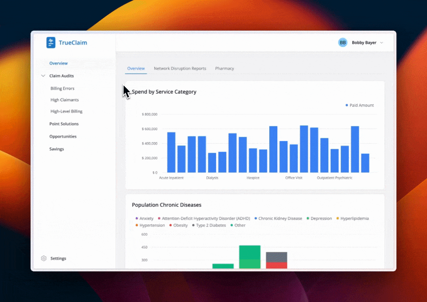The width and height of the screenshot is (427, 302).
Task: Click the TrueClaim logo icon
Action: 51,43
